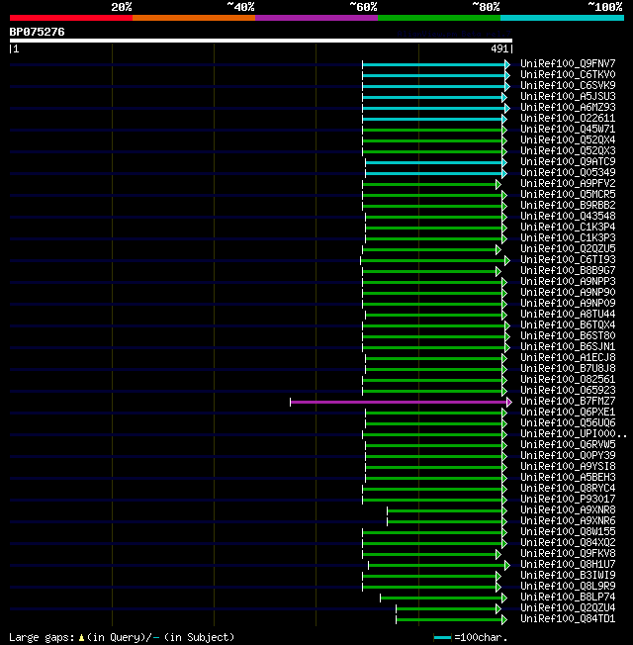Click the UniRef100_Q52QX3 label

tap(568, 151)
